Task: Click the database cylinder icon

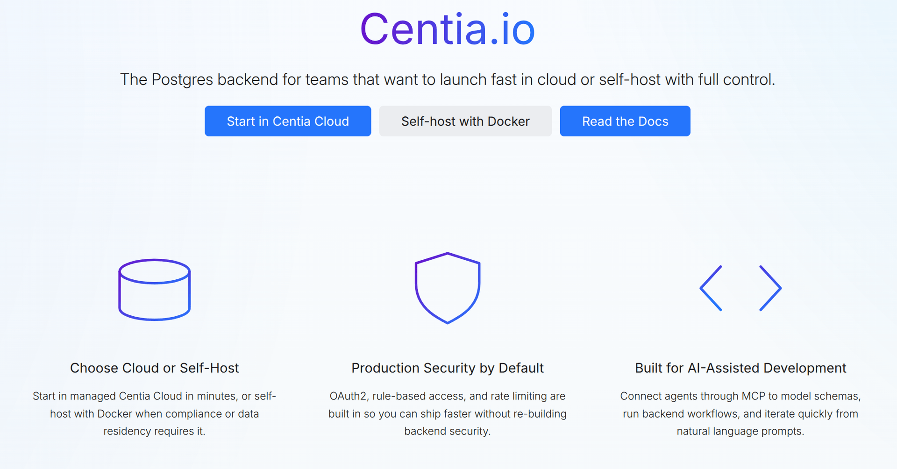Action: [155, 290]
